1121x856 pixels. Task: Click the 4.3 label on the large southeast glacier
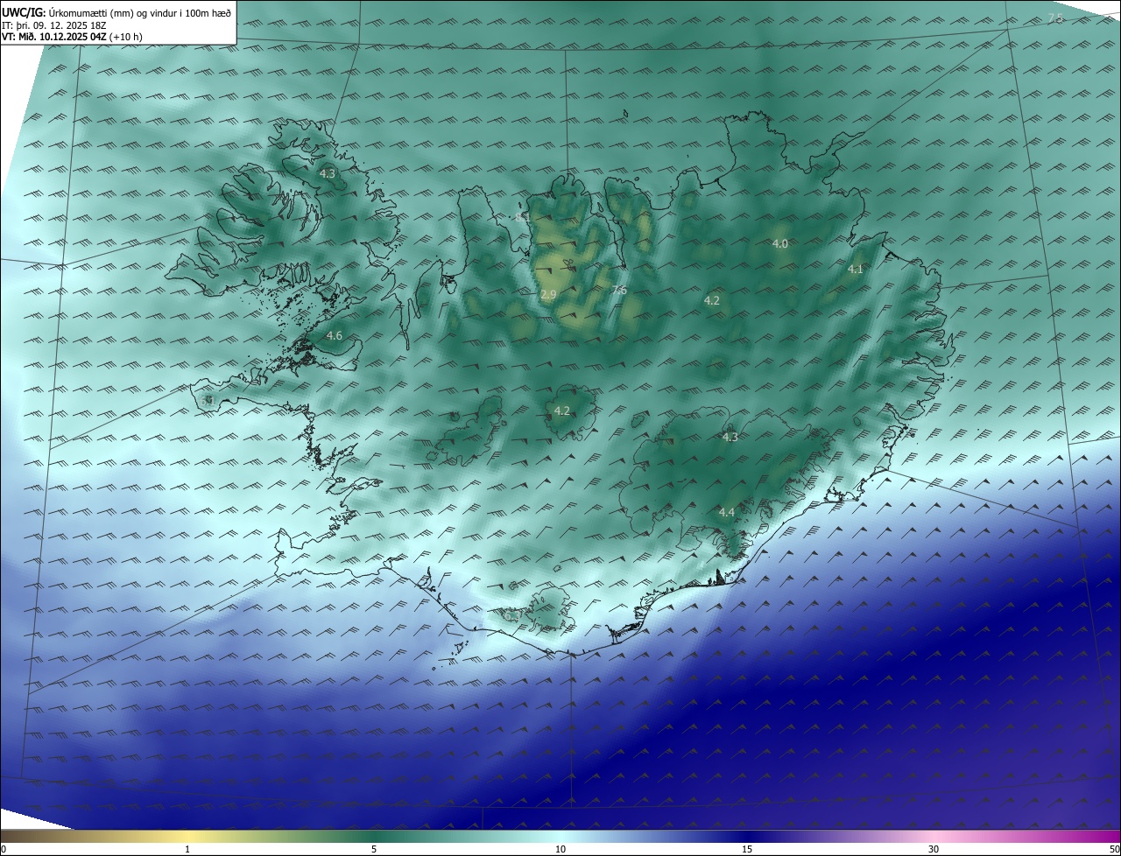(x=730, y=437)
